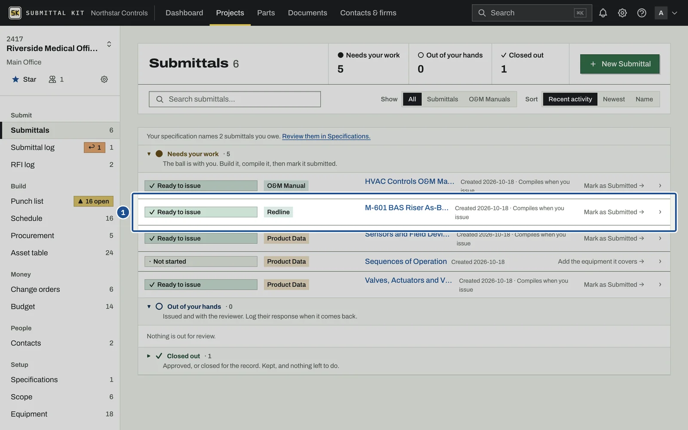
Task: Open the project switcher arrows beside Riverside Medical
Action: click(109, 44)
